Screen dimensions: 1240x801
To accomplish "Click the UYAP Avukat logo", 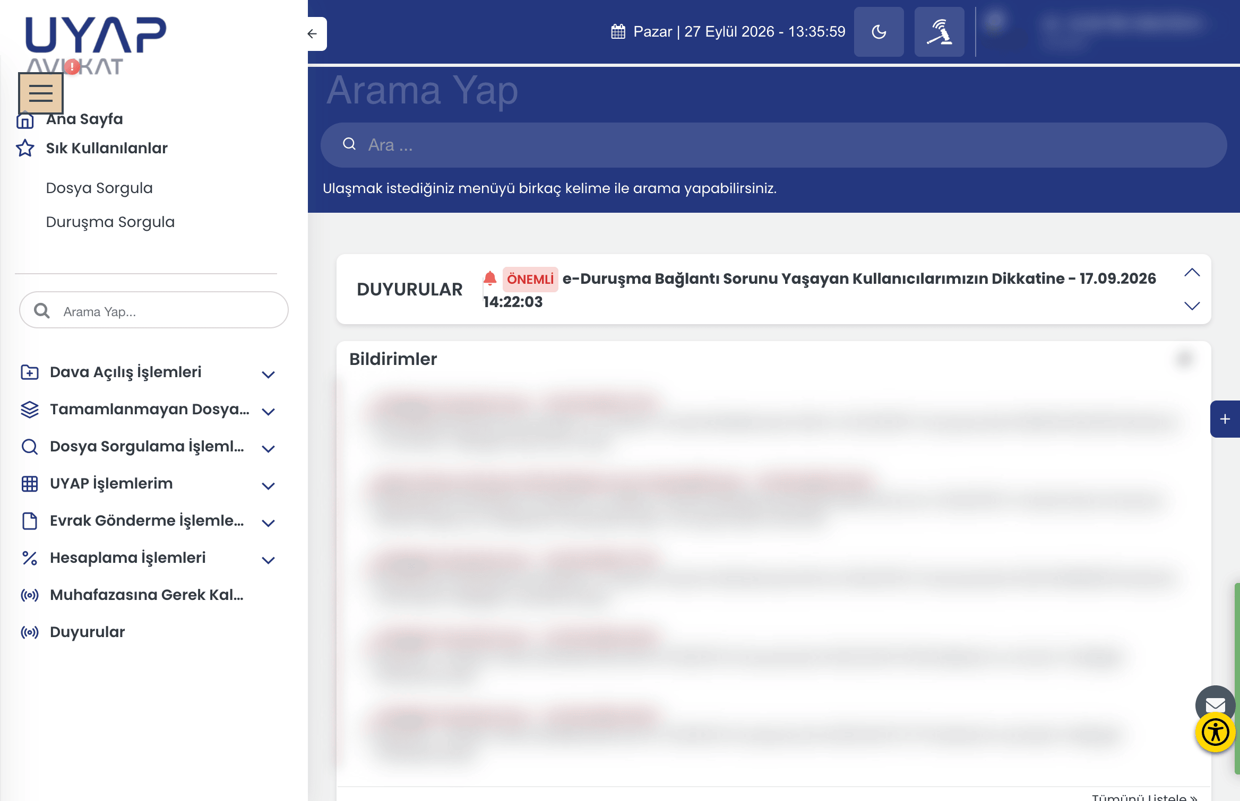I will (x=96, y=45).
